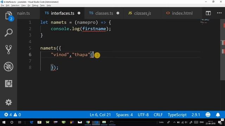Open the More Actions ellipsis menu

click(x=219, y=13)
